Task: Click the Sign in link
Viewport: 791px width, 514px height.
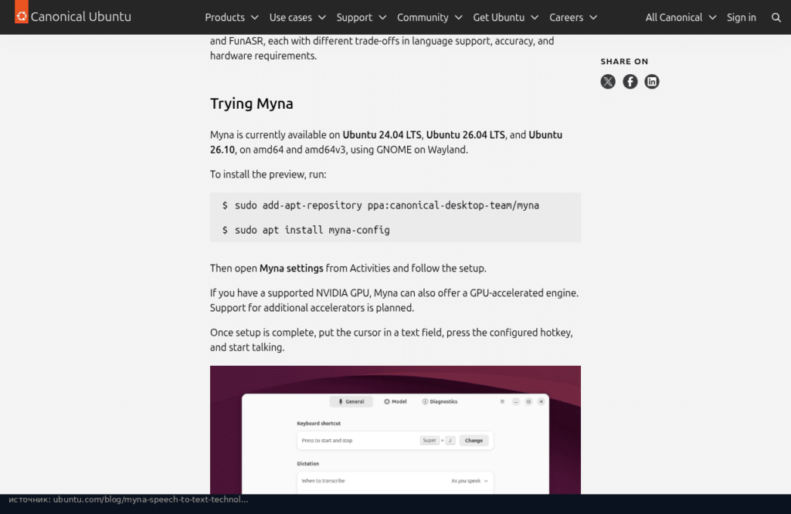Action: [741, 18]
